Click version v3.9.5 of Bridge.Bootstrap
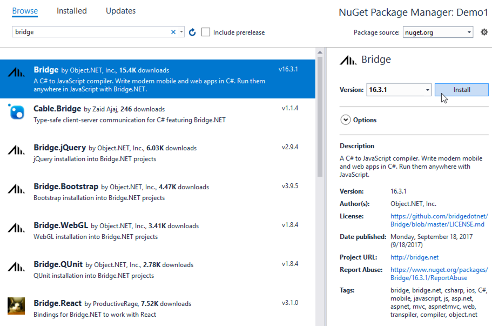The width and height of the screenshot is (492, 326). point(290,186)
